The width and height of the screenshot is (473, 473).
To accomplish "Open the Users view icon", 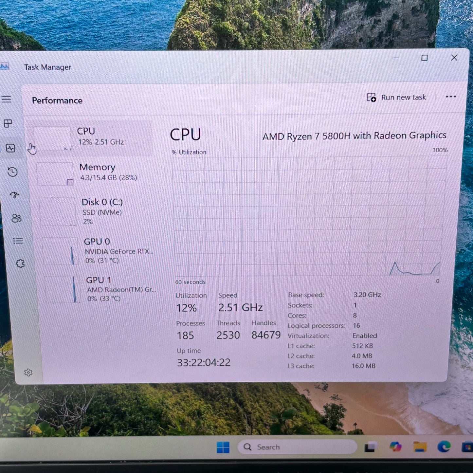I will pyautogui.click(x=16, y=218).
